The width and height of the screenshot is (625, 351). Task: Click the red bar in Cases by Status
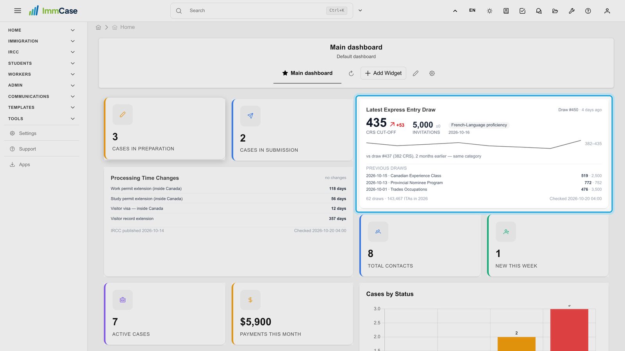(569, 330)
